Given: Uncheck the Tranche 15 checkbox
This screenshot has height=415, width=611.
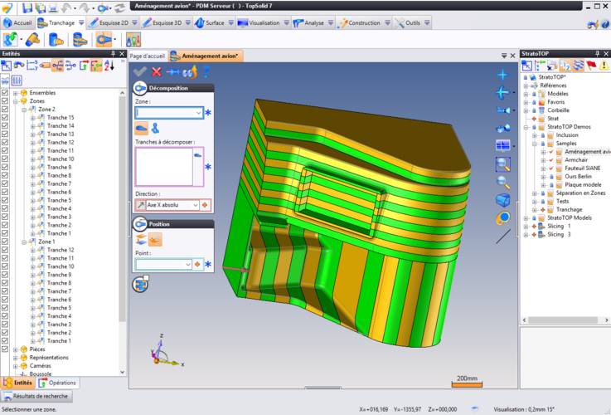Looking at the screenshot, I should 5,118.
